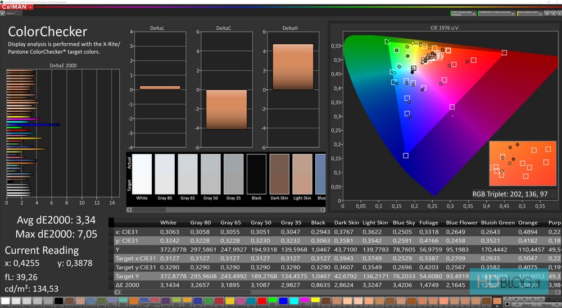Click the Light Skin column header in data table
This screenshot has height=308, width=562.
coord(375,223)
